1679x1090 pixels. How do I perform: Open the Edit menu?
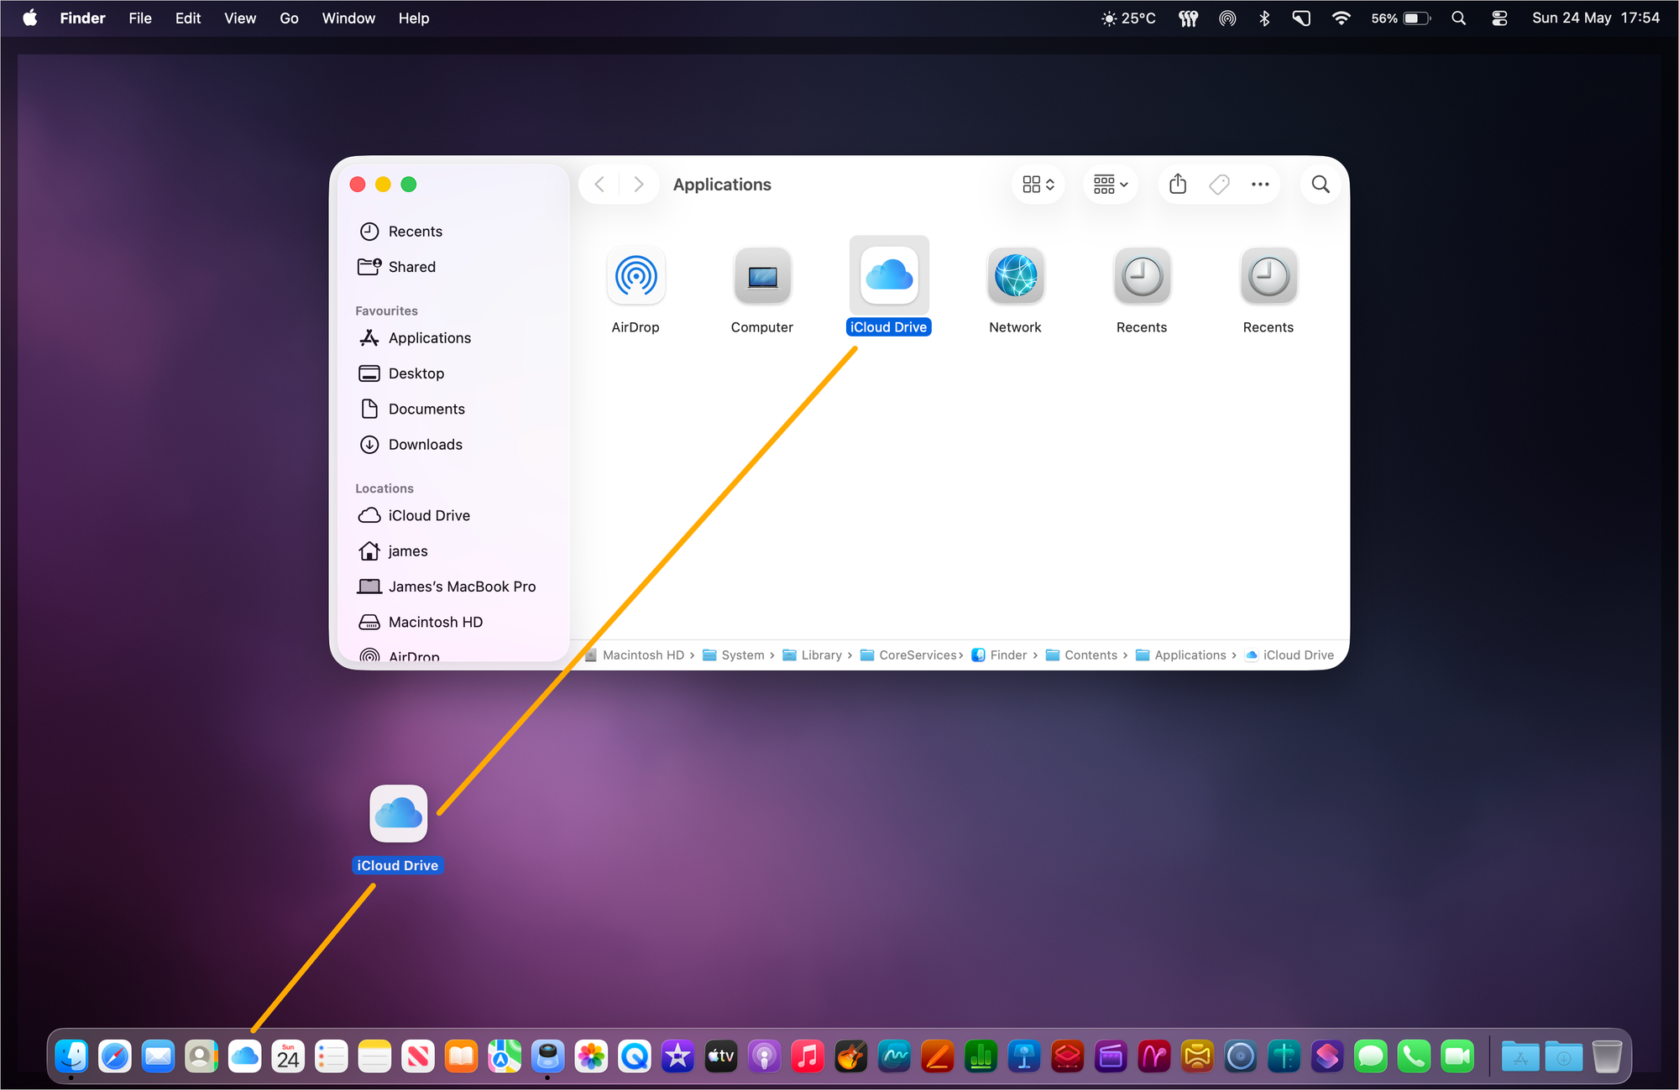pyautogui.click(x=188, y=18)
